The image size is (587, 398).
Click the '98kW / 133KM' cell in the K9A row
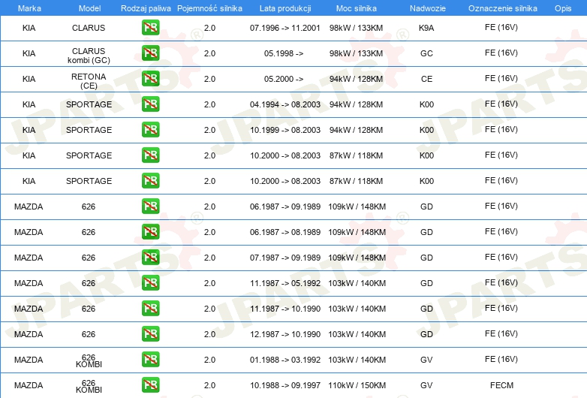[x=356, y=28]
